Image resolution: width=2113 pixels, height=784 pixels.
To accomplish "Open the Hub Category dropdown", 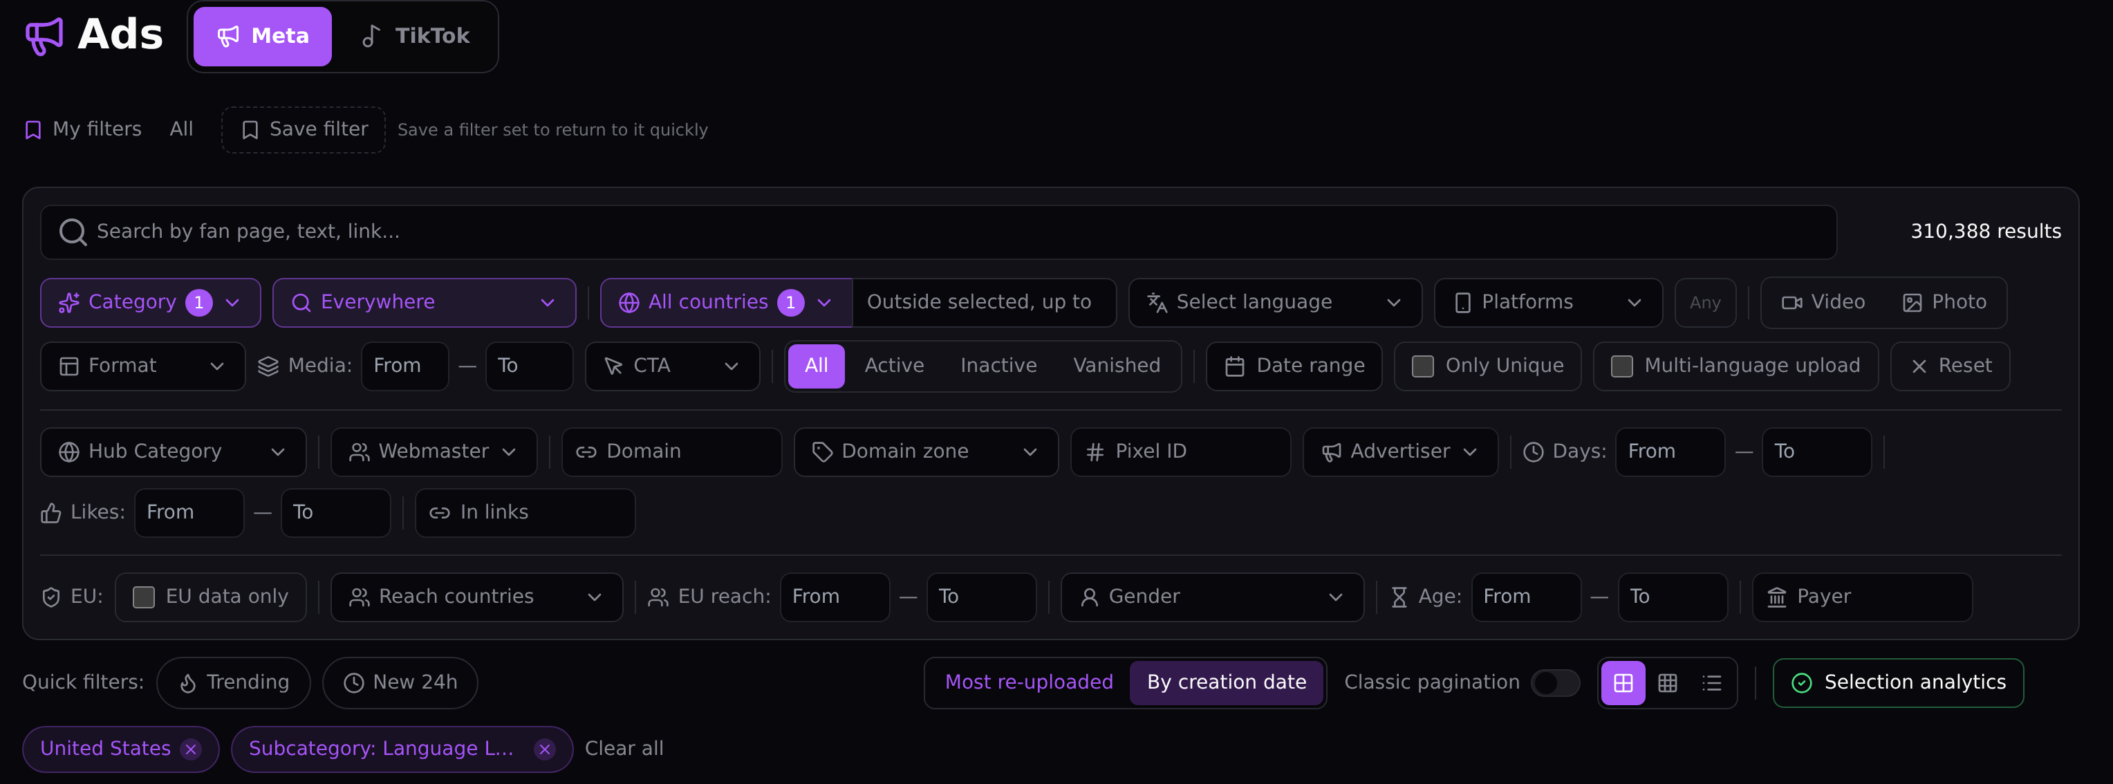I will point(173,452).
